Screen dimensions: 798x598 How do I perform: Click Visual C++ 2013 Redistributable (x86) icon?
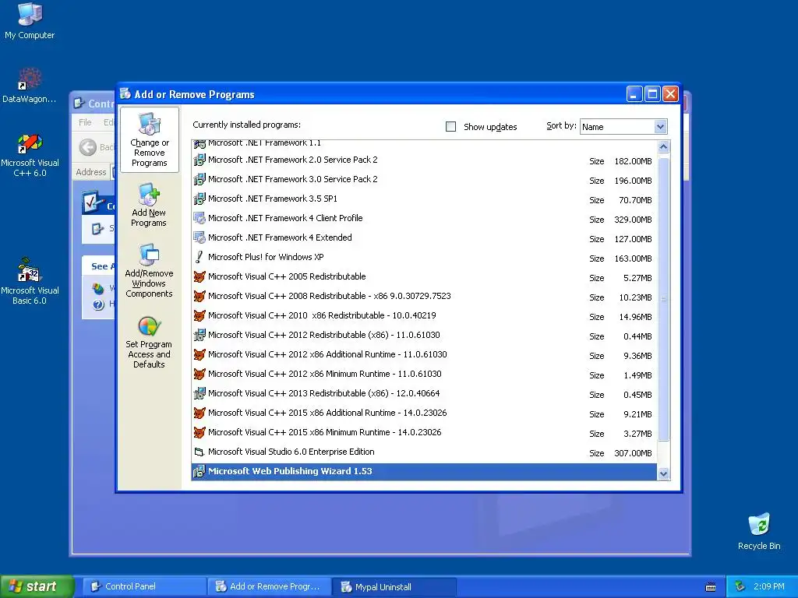199,393
